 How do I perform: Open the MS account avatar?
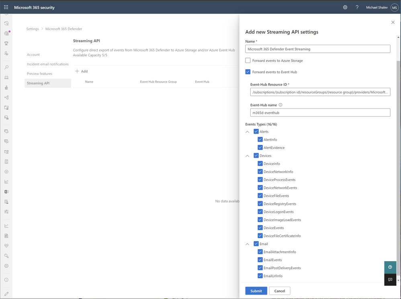tap(394, 8)
